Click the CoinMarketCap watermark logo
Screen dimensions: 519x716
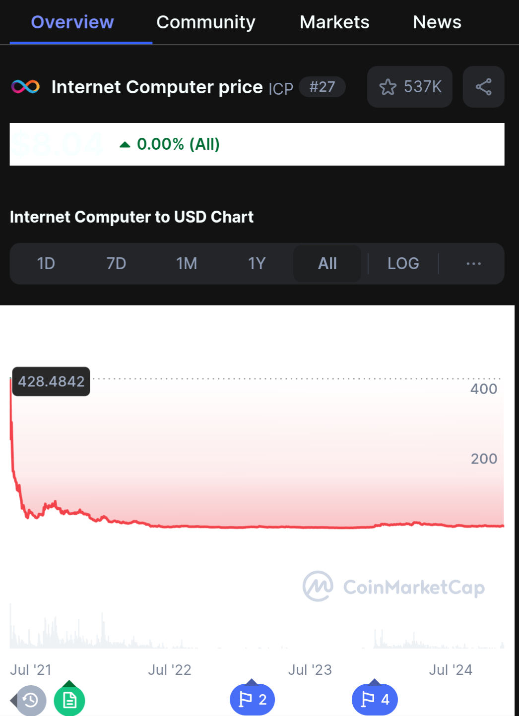pyautogui.click(x=393, y=587)
